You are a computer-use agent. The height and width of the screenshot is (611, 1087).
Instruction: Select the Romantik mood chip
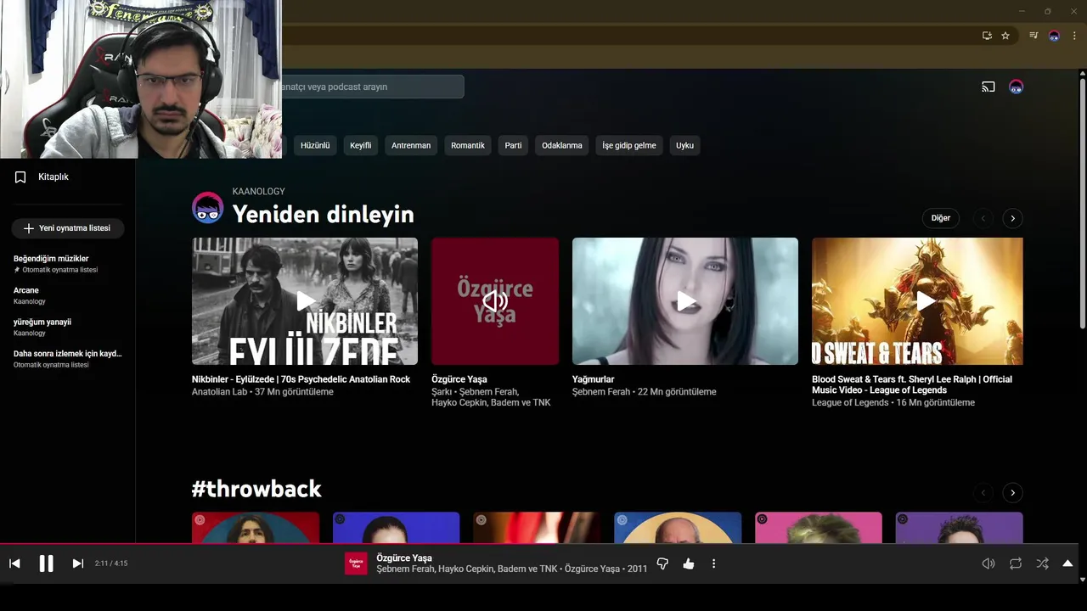468,145
